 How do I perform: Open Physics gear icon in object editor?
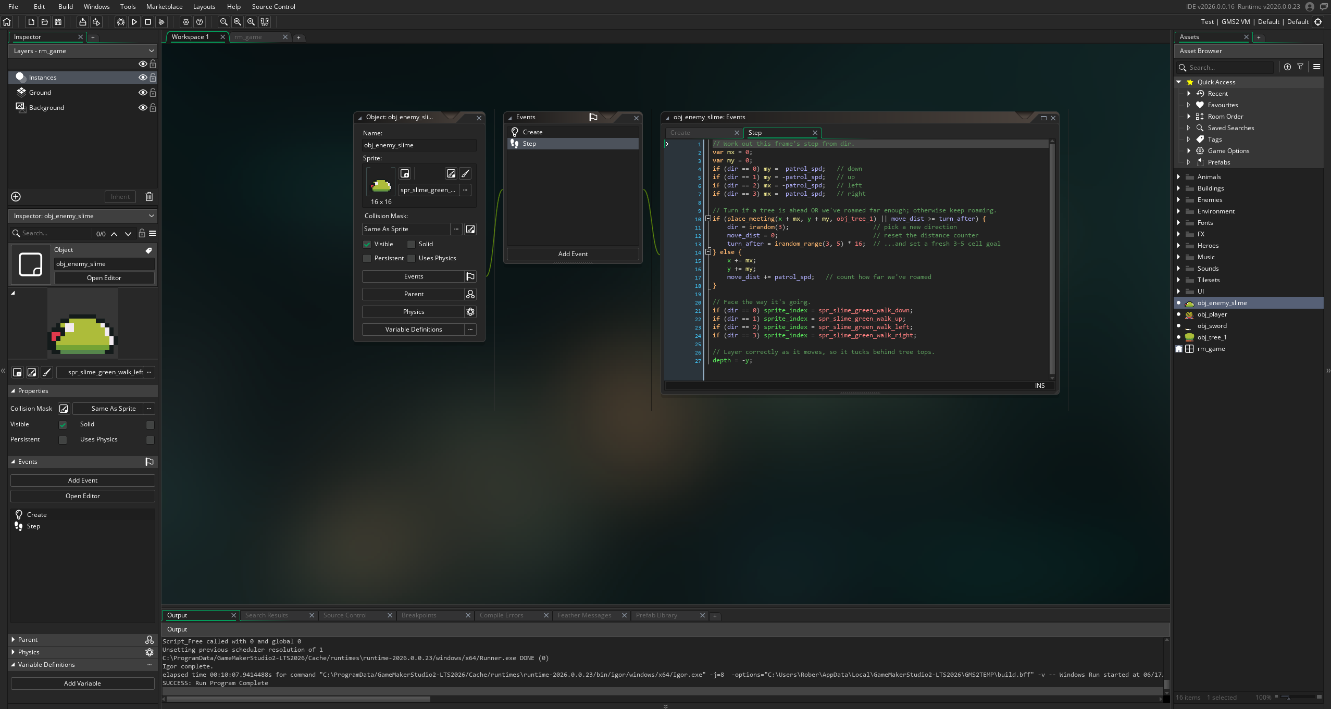tap(470, 312)
